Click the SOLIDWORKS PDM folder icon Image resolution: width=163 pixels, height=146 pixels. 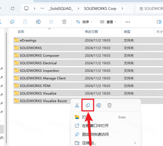16,85
